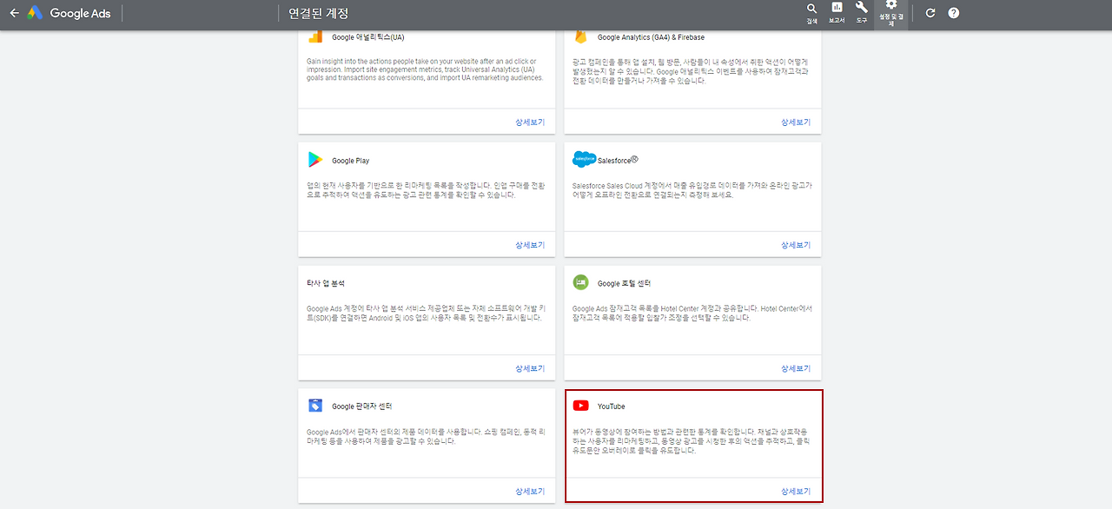Open 상세보기 for Salesforce
The image size is (1112, 509).
click(x=796, y=245)
